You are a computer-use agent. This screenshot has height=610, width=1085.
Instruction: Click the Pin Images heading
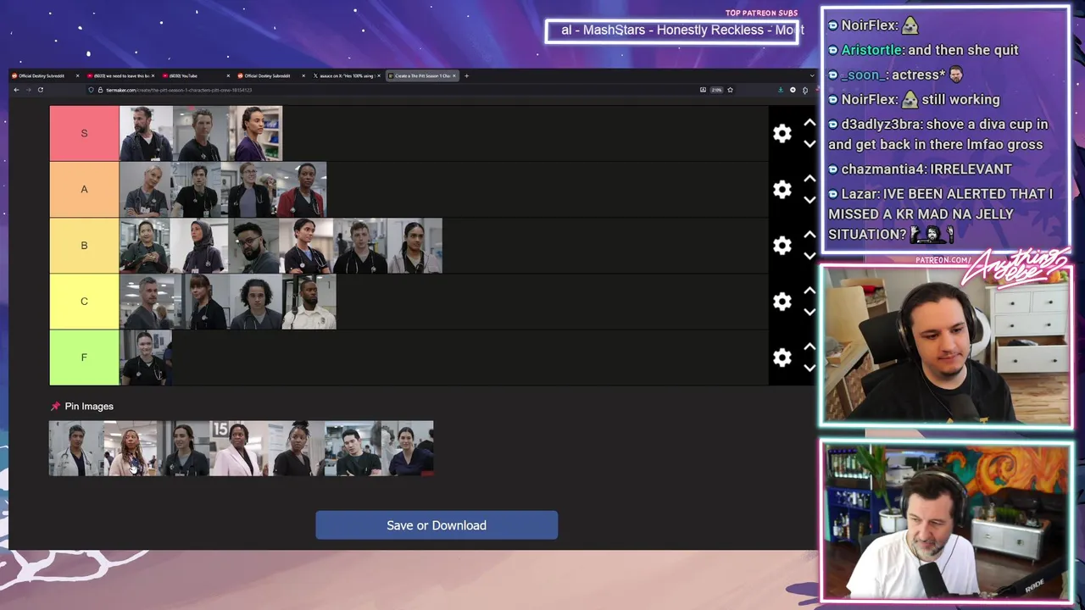pos(89,406)
